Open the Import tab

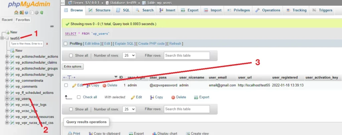(x=213, y=10)
